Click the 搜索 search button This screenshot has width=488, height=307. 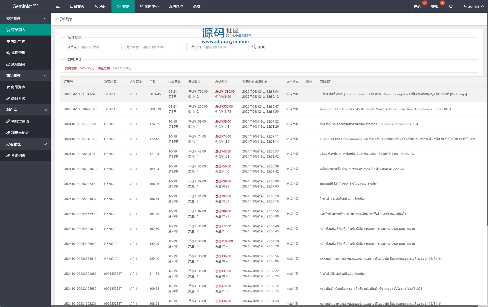tap(258, 47)
